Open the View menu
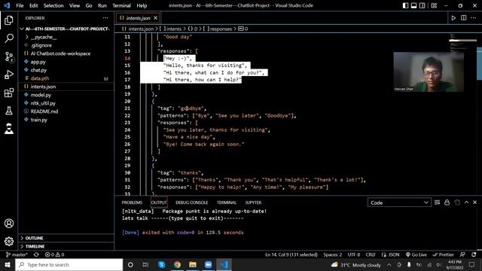 pos(75,5)
